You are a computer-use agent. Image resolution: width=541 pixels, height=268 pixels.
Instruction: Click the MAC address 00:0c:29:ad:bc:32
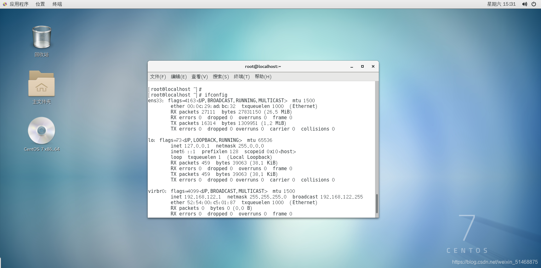(211, 106)
